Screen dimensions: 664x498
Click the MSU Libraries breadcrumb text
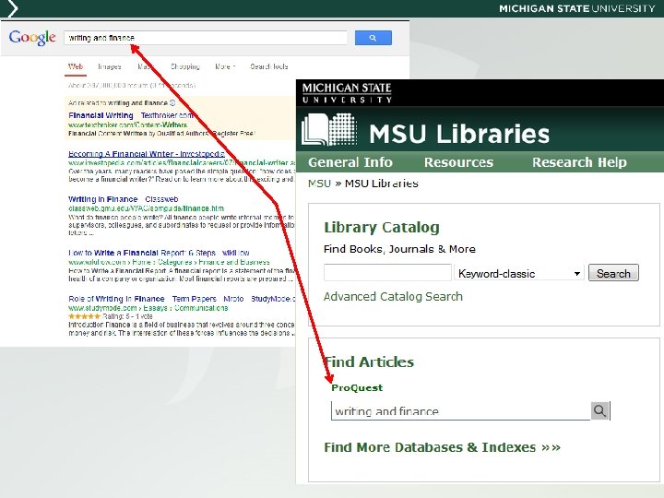pos(382,184)
